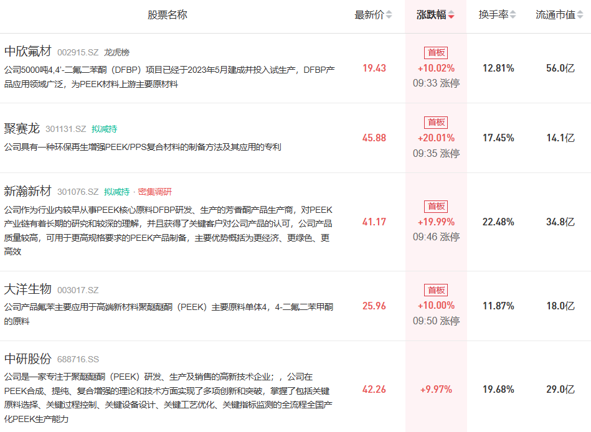
Task: Click 09:50 涨停 time text
Action: coord(436,321)
